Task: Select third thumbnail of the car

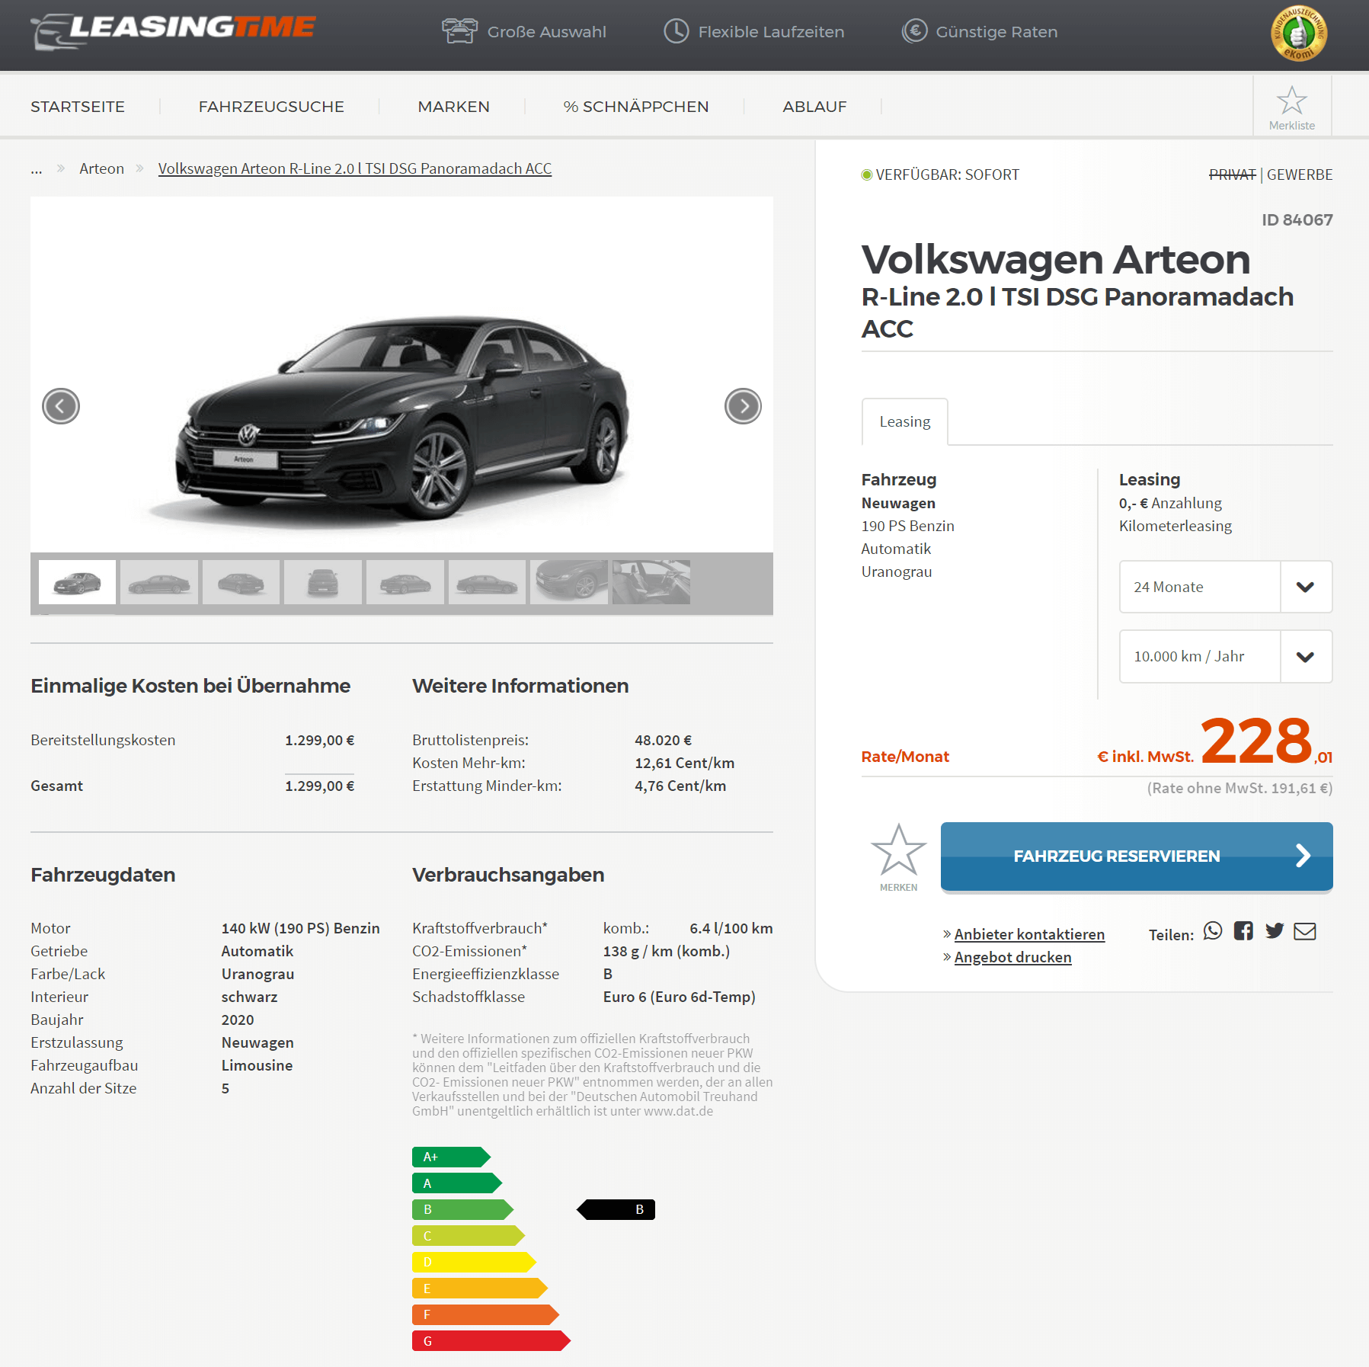Action: pyautogui.click(x=241, y=582)
